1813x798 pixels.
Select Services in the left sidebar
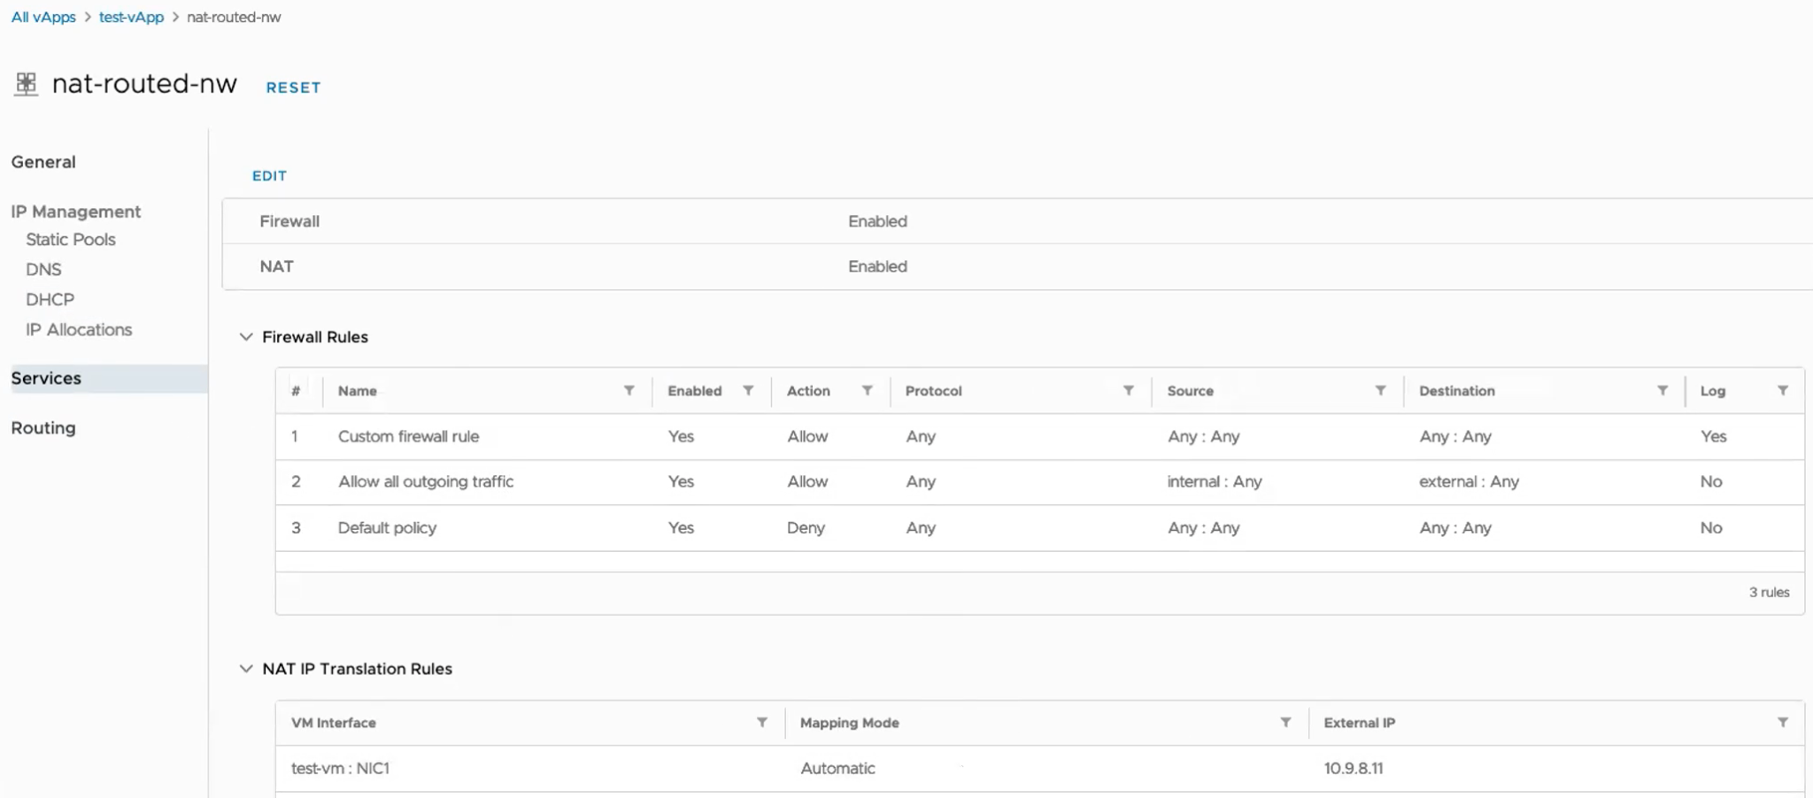(46, 378)
